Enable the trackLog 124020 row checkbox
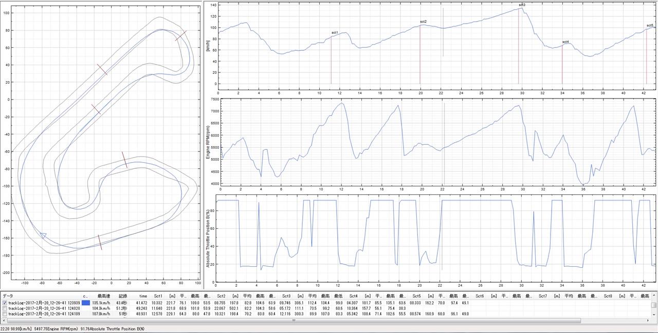Screen dimensions: 658x333 pyautogui.click(x=5, y=308)
